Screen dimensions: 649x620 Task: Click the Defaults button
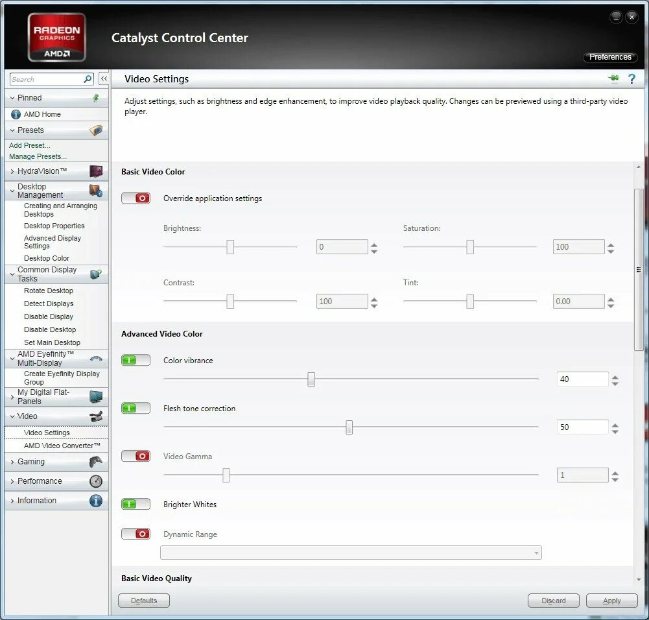[144, 601]
